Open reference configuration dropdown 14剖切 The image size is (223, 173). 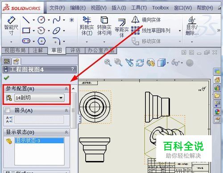tap(39, 98)
